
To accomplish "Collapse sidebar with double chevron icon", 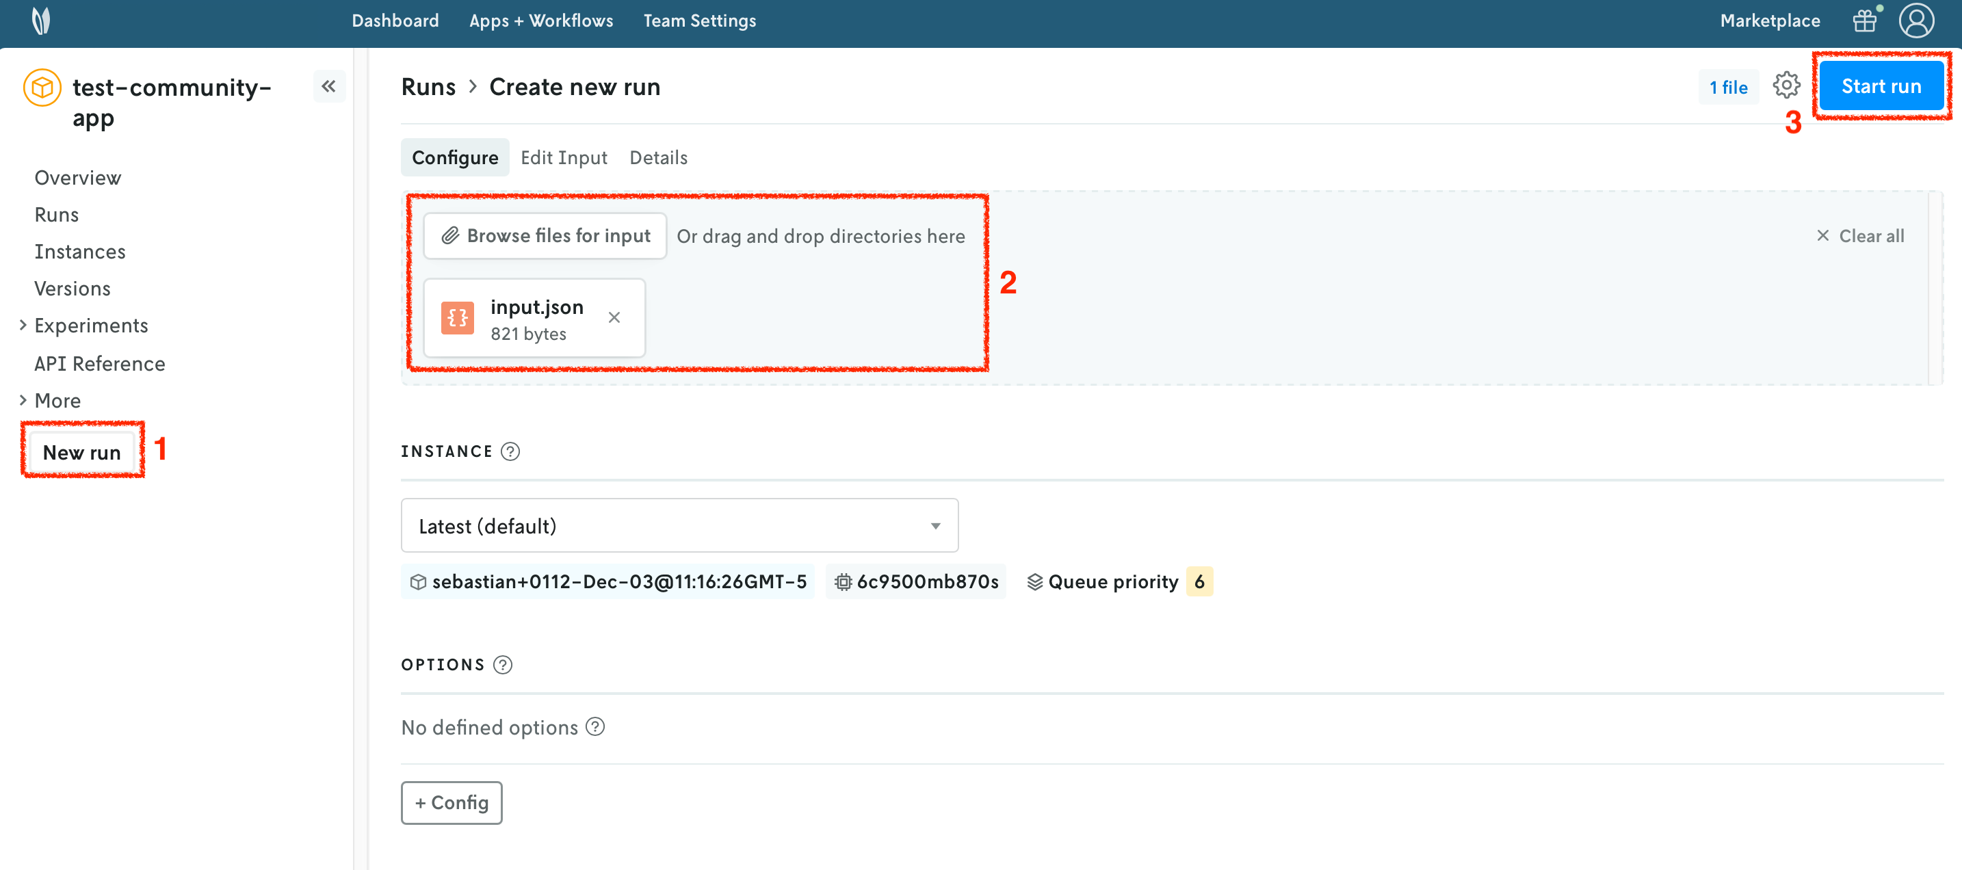I will click(328, 86).
